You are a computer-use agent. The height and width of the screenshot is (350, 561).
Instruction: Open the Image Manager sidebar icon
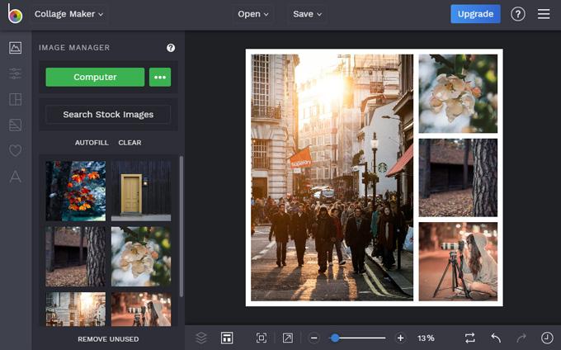(x=15, y=48)
